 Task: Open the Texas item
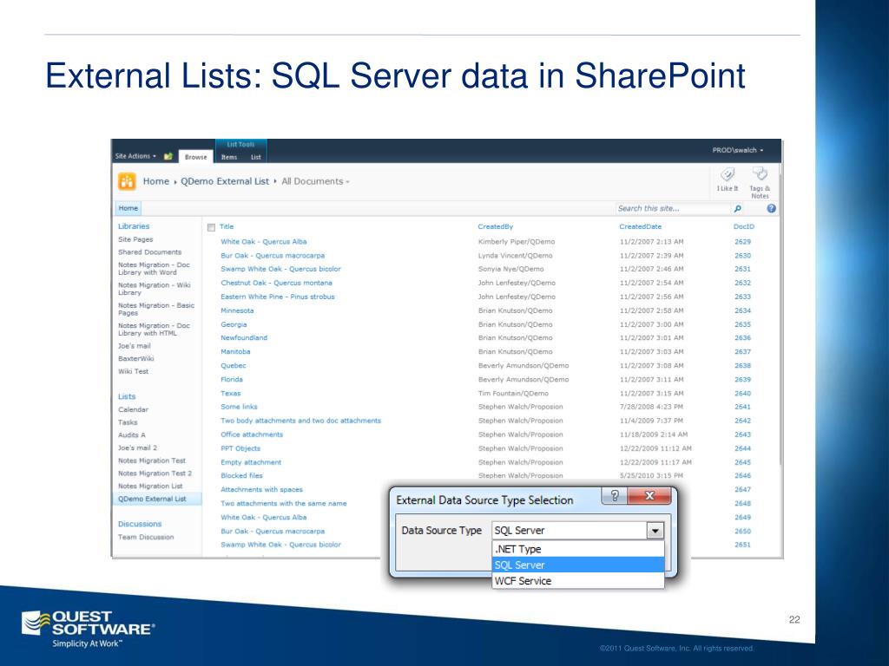tap(230, 393)
